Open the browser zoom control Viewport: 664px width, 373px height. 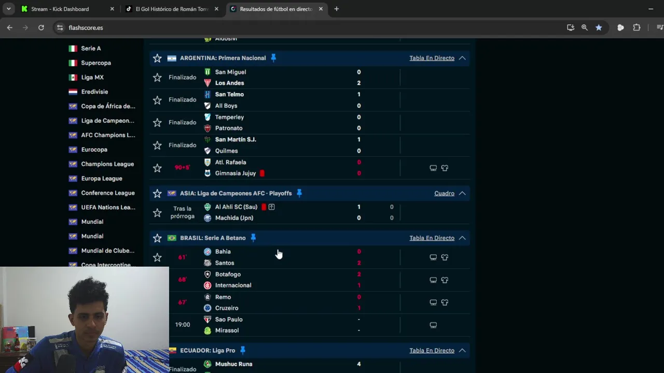tap(585, 27)
